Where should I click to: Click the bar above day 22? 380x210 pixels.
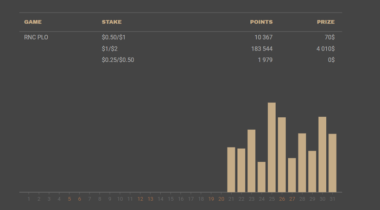point(242,170)
